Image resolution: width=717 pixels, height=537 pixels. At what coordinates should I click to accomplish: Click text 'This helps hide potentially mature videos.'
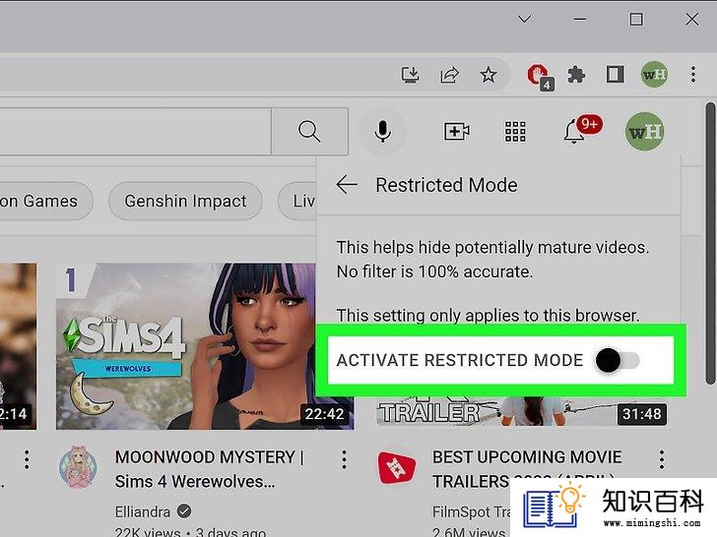pos(492,248)
